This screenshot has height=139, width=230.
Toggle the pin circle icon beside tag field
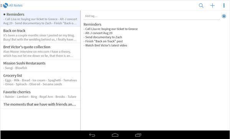pyautogui.click(x=224, y=16)
